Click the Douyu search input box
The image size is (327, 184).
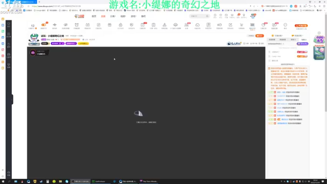click(x=197, y=16)
